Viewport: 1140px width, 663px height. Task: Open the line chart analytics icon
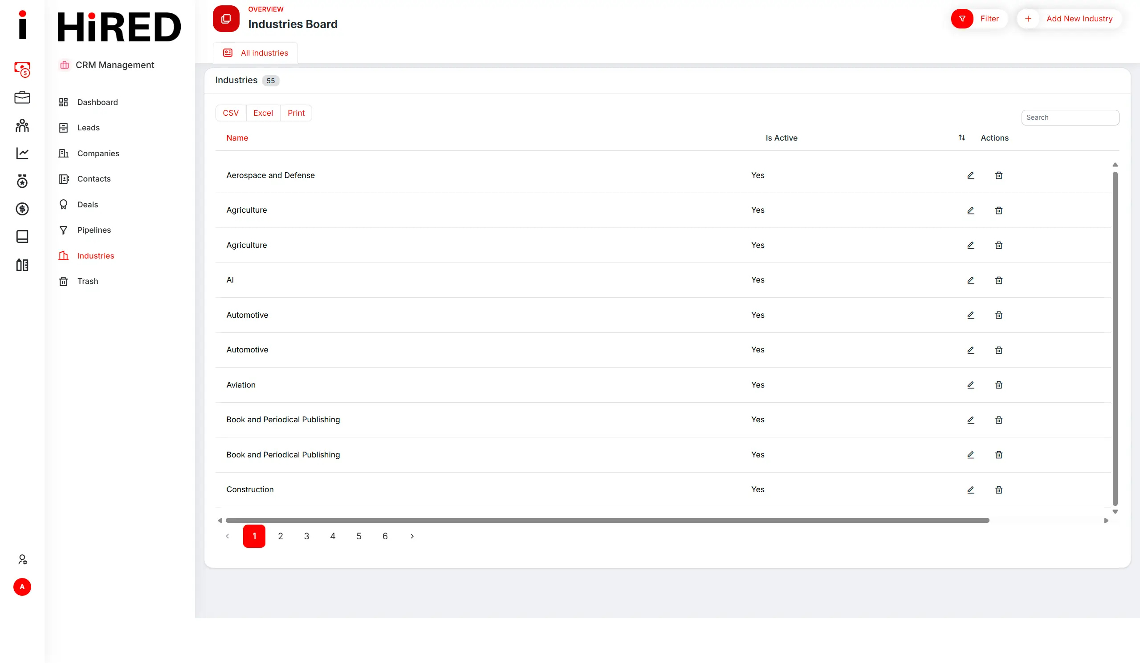22,153
